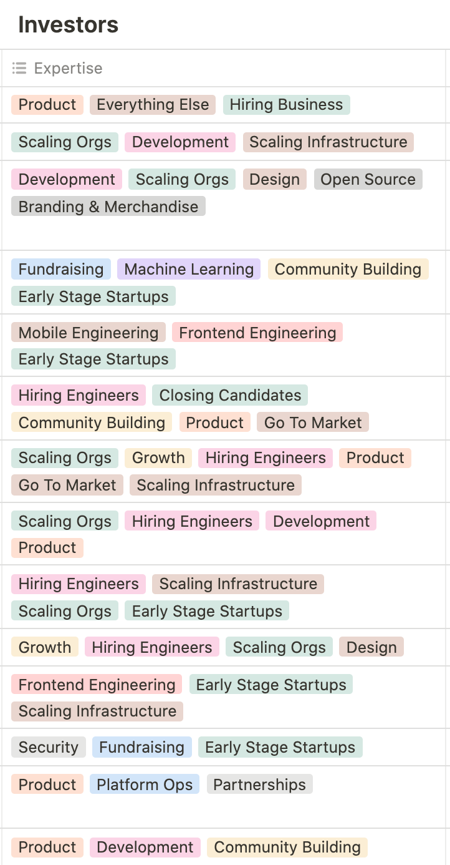Select the Closing Candidates tag
The image size is (450, 865).
[x=230, y=396]
